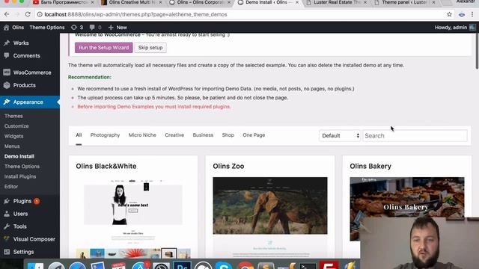
Task: Go to the Themes submenu
Action: [x=13, y=117]
